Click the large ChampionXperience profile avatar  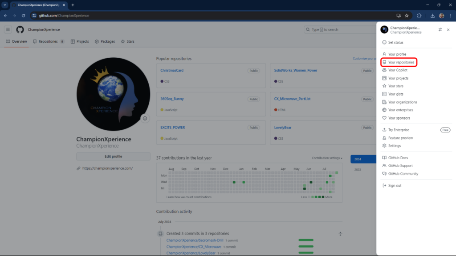pyautogui.click(x=114, y=94)
